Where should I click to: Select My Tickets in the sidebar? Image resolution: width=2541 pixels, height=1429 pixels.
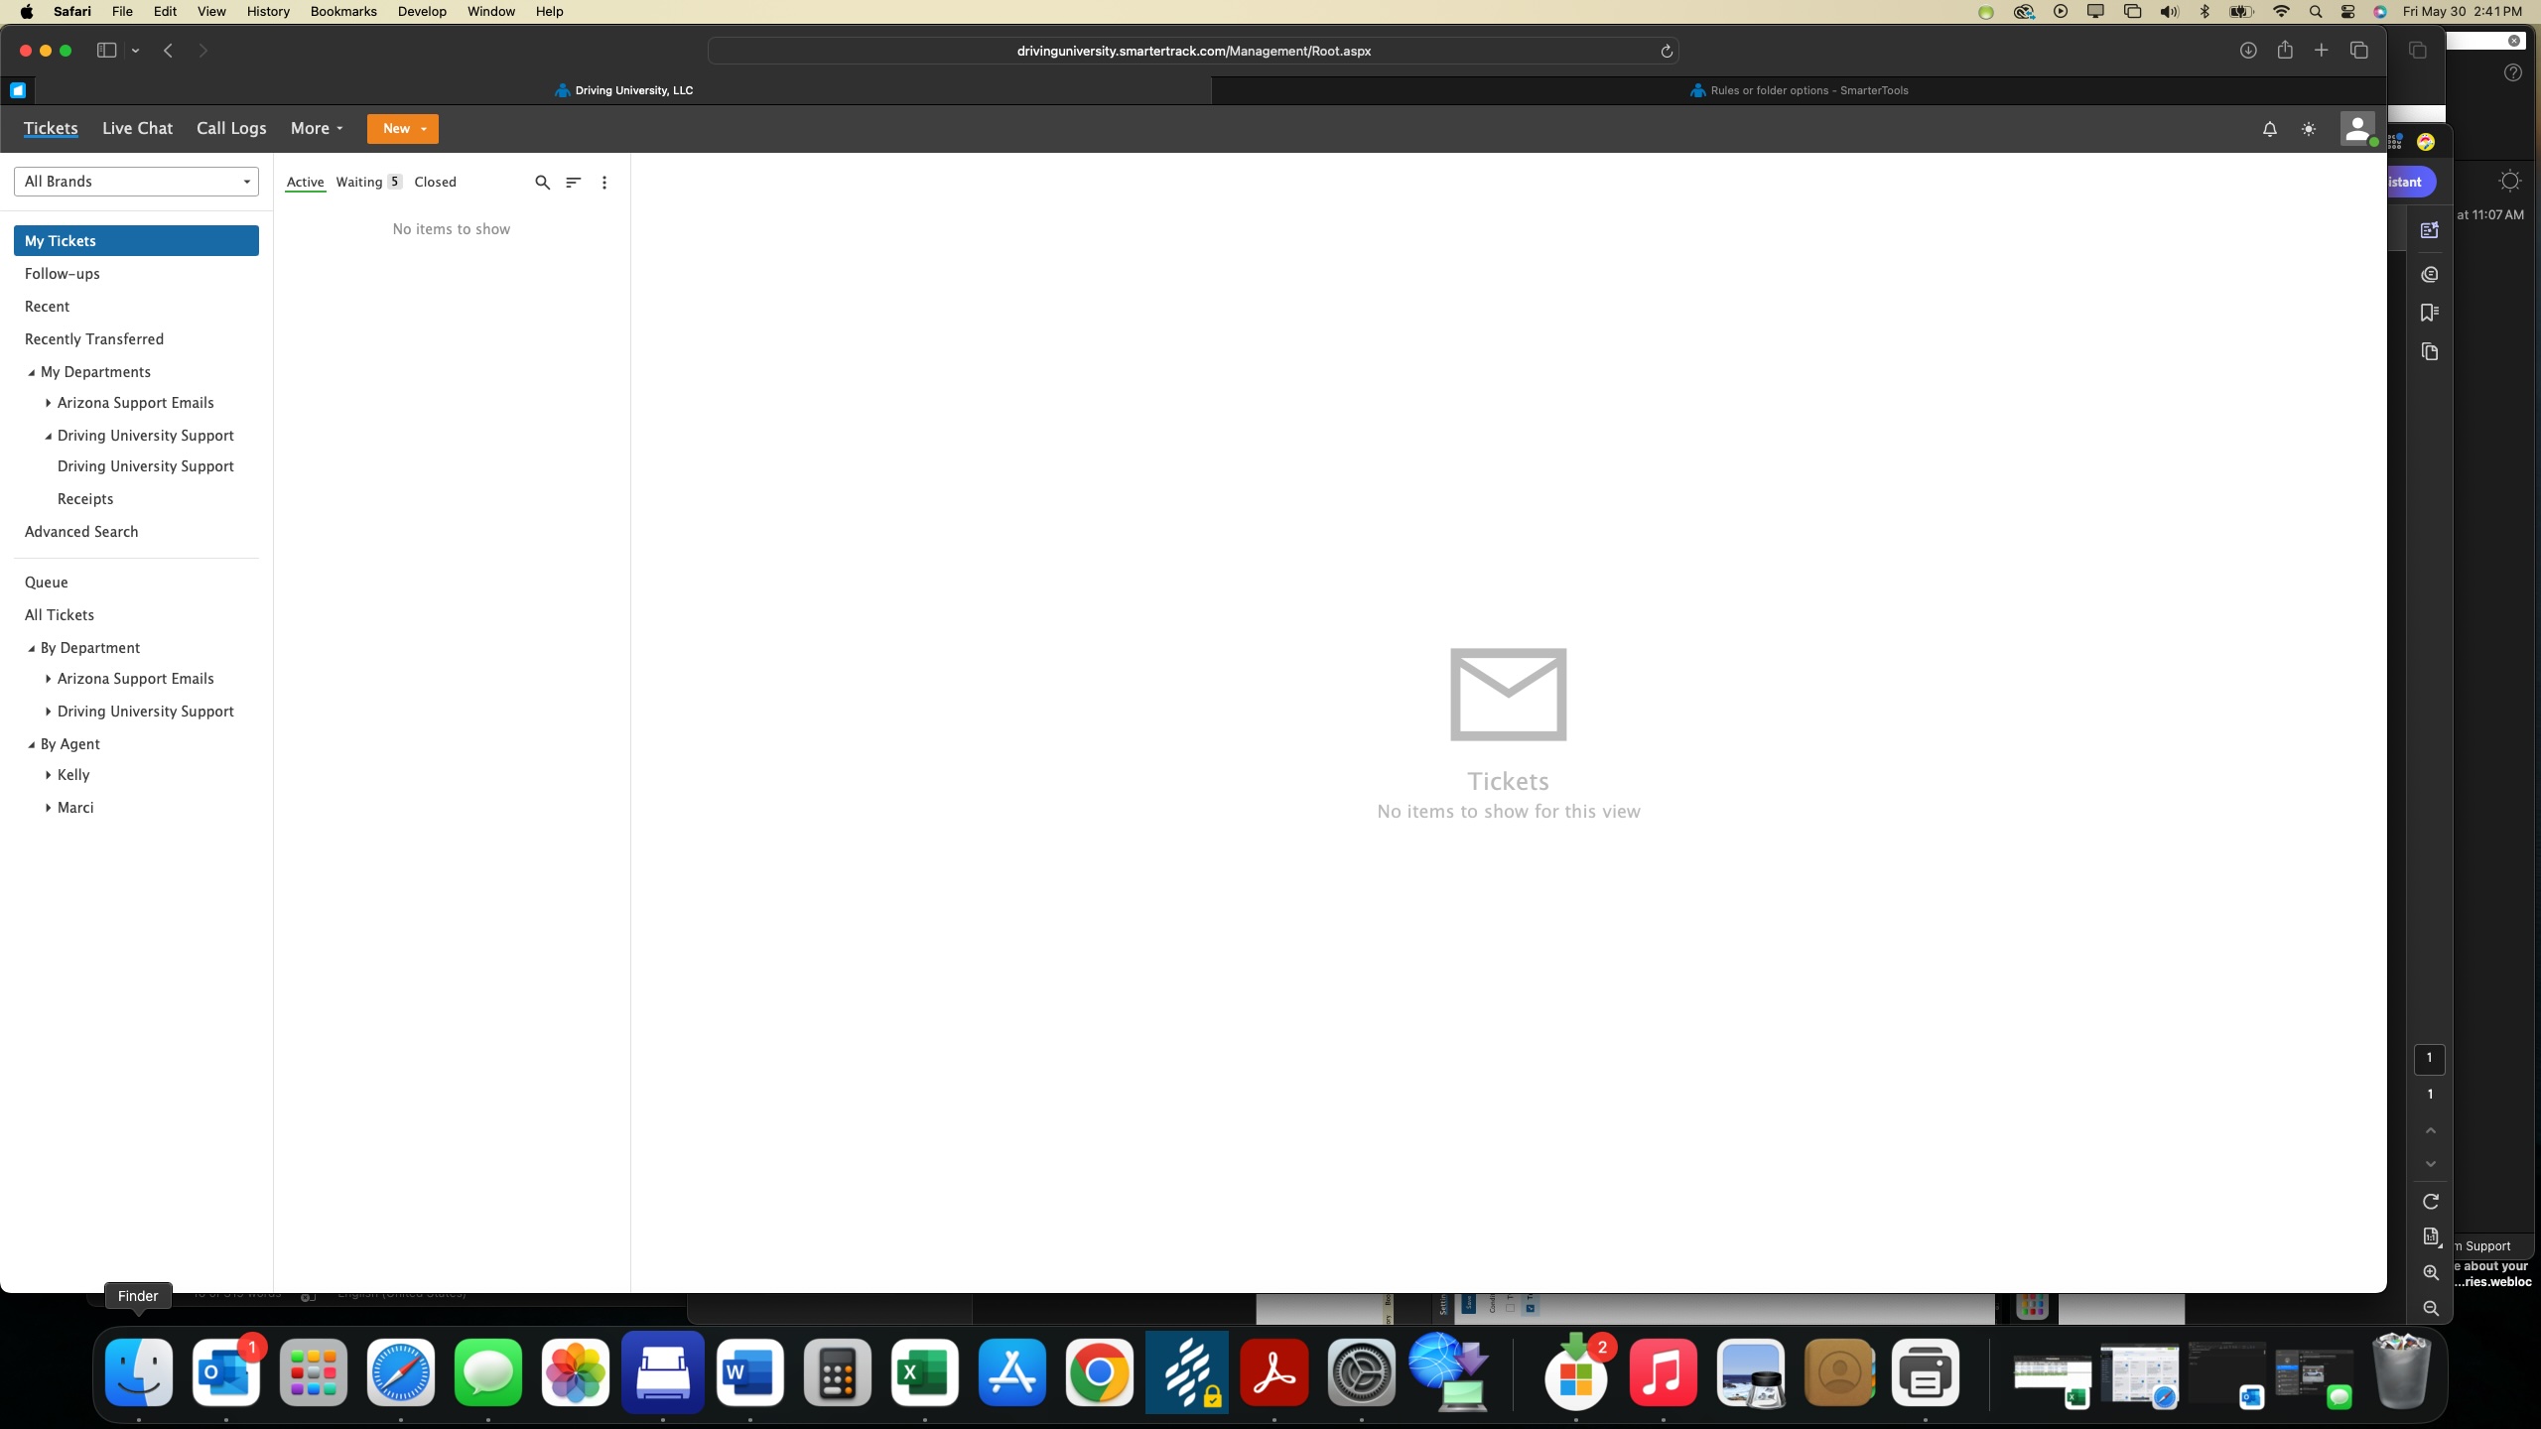point(136,241)
